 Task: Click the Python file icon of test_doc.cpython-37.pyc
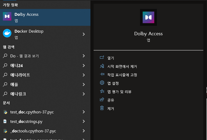pos(5,112)
